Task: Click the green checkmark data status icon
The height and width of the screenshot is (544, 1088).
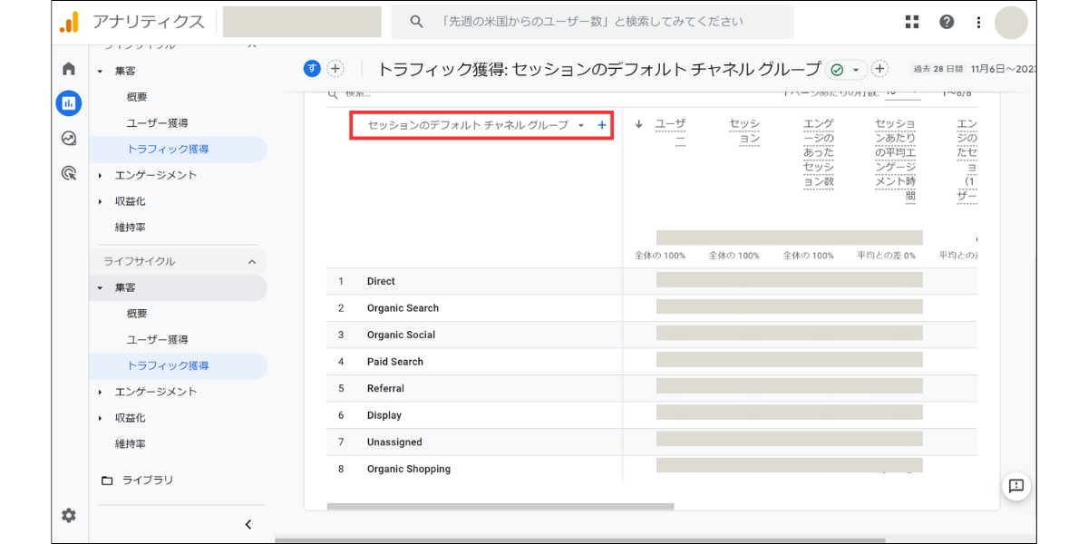Action: [x=837, y=70]
